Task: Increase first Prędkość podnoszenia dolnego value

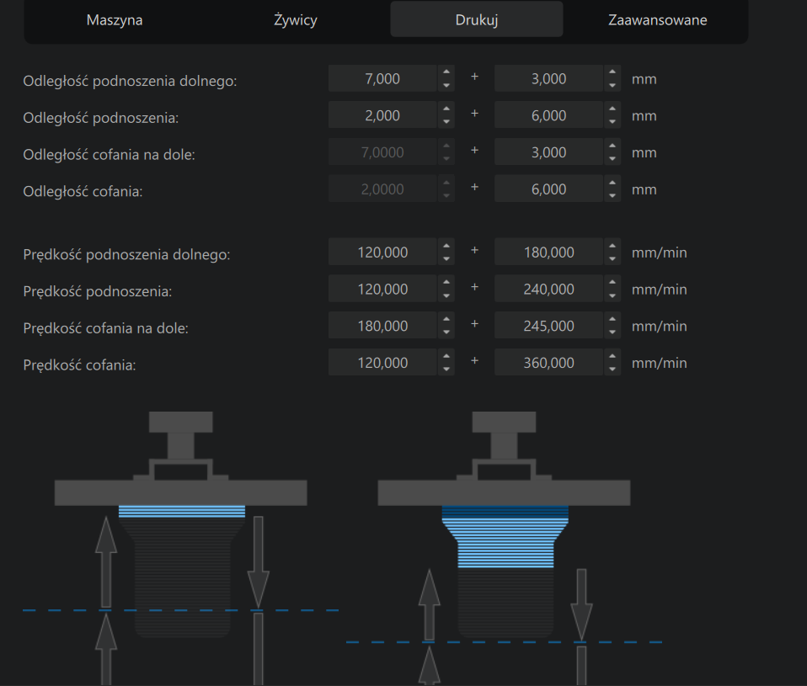Action: pos(446,245)
